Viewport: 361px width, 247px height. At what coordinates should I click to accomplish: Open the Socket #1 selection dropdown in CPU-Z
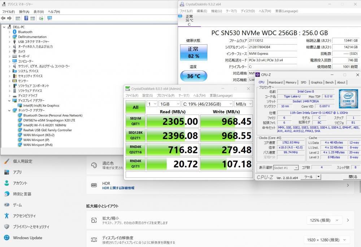pyautogui.click(x=286, y=168)
